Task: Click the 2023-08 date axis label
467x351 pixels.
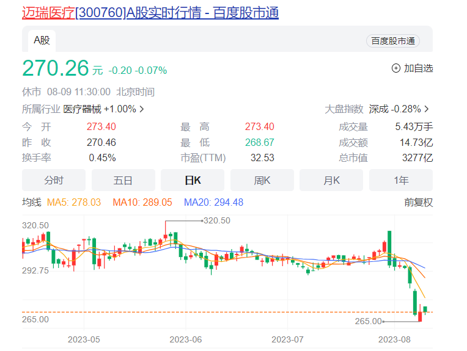Action: [x=394, y=339]
